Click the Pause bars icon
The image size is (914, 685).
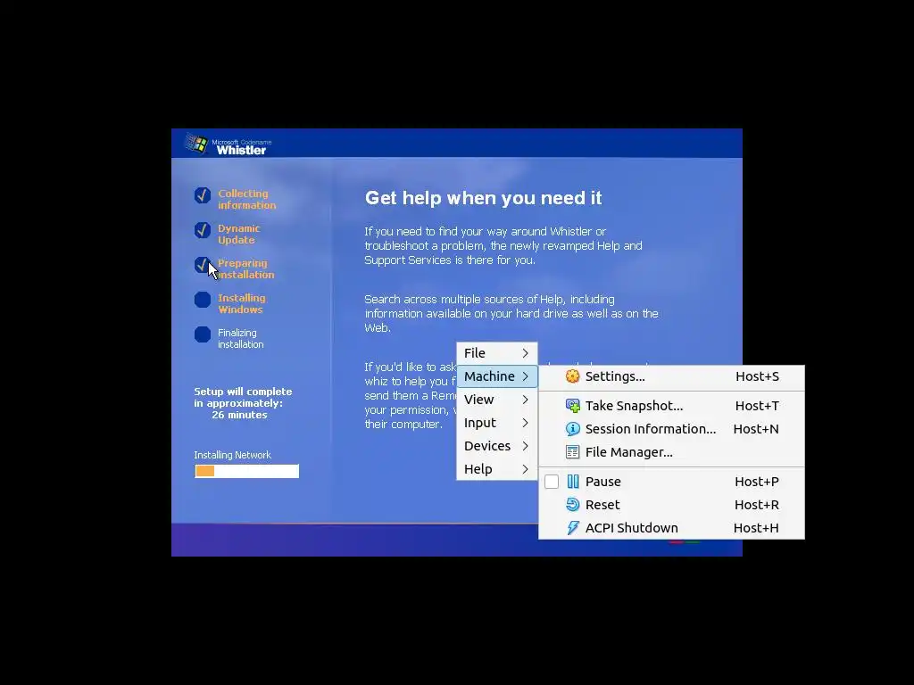coord(572,481)
